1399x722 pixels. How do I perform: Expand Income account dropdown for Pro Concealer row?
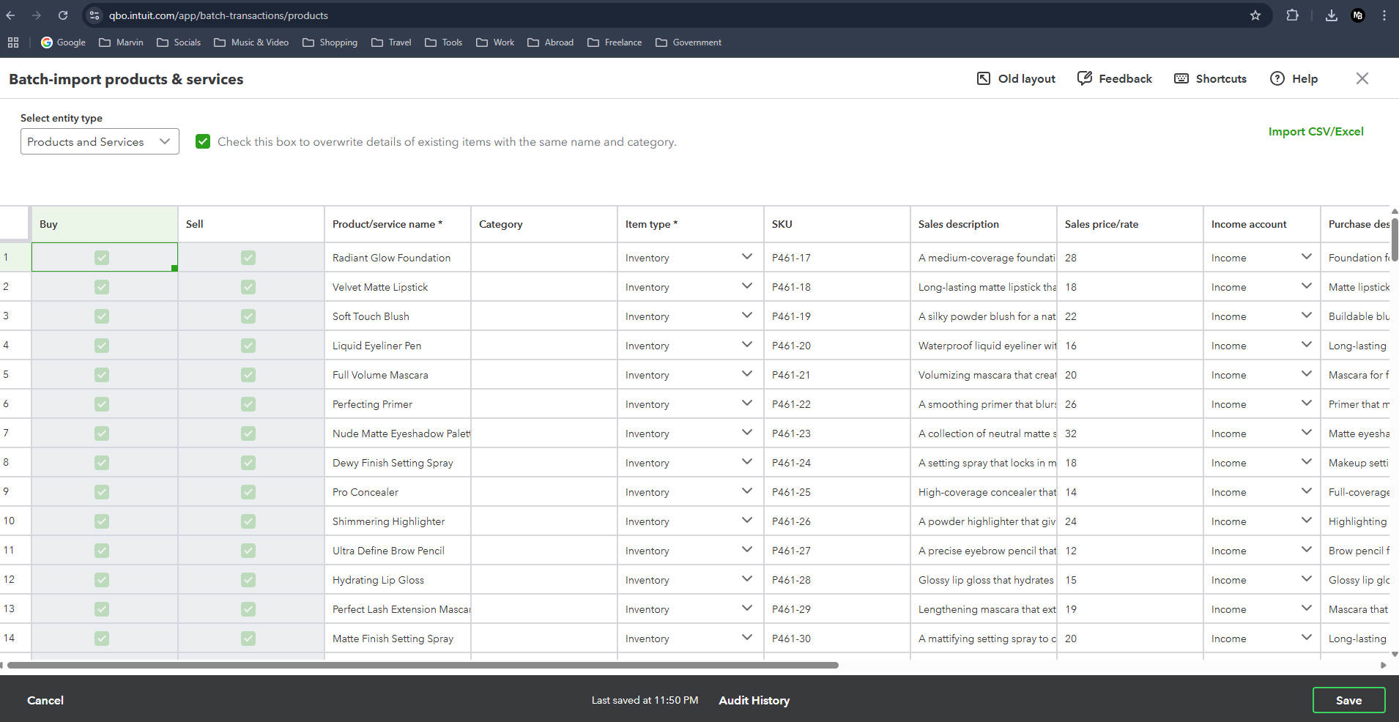(1307, 491)
